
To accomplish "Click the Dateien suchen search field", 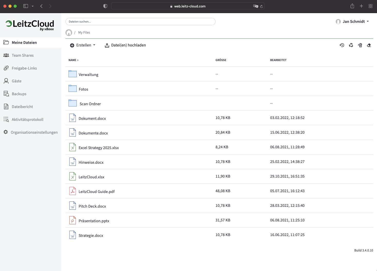I will coord(140,22).
